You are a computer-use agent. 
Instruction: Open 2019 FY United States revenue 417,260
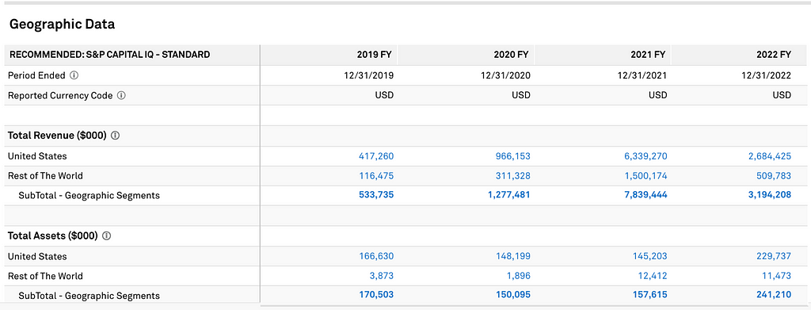(376, 156)
